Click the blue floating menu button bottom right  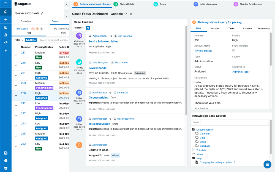(267, 164)
